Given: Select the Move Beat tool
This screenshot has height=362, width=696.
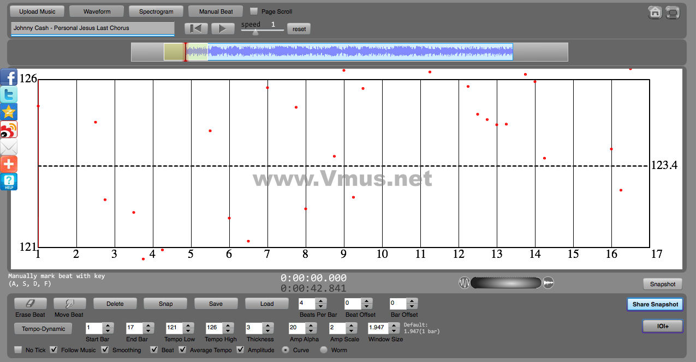Looking at the screenshot, I should 69,304.
